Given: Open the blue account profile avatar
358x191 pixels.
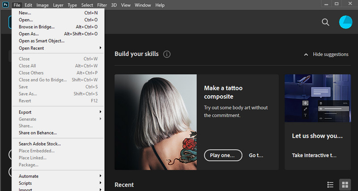Looking at the screenshot, I should pyautogui.click(x=346, y=22).
